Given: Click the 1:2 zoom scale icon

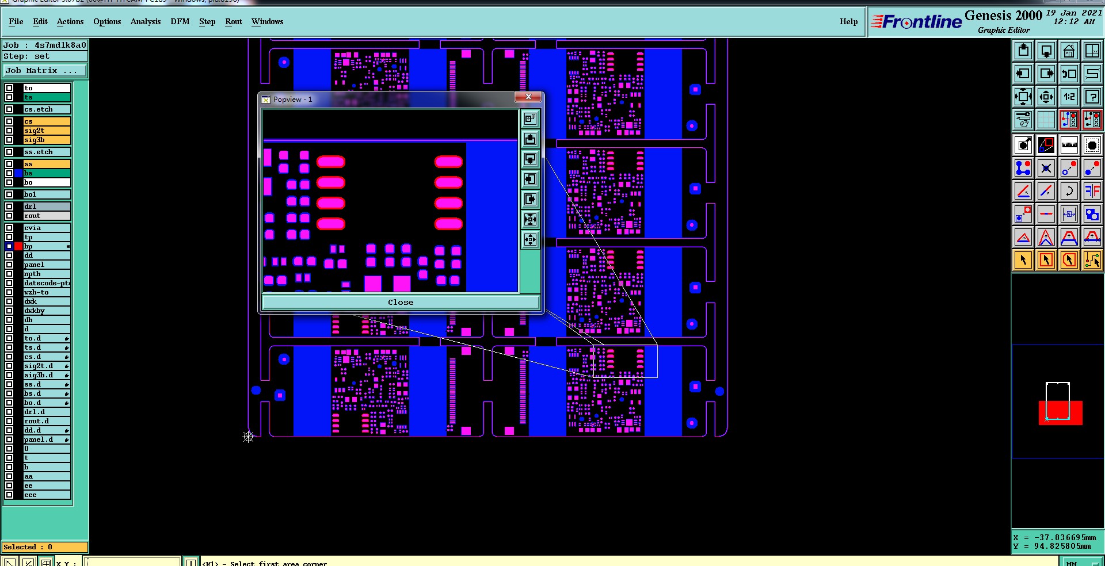Looking at the screenshot, I should 1069,97.
